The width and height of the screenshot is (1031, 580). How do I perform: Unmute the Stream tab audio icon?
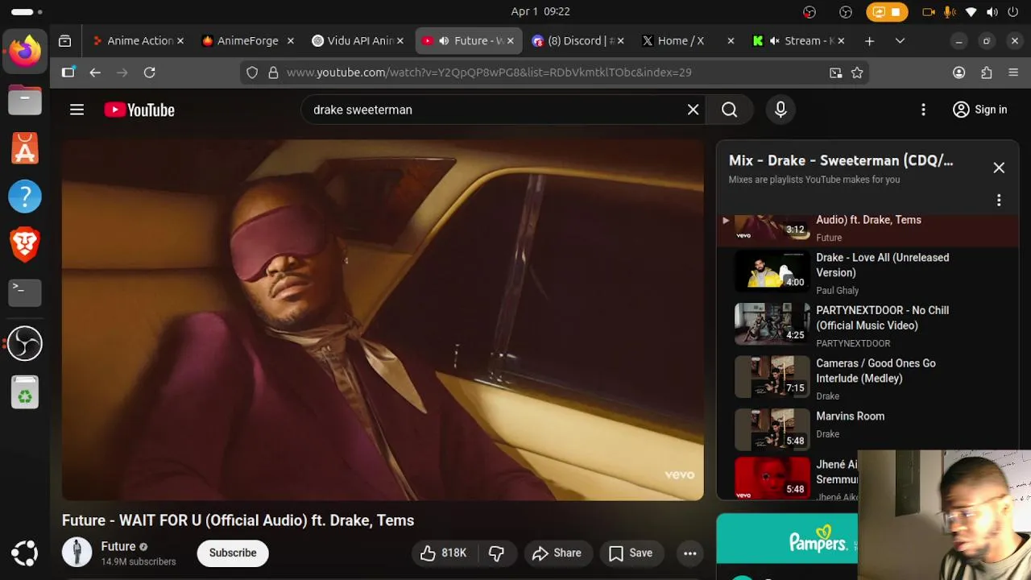(774, 40)
